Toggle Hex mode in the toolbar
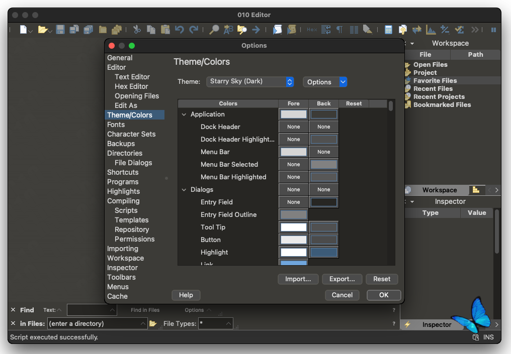511x354 pixels. tap(311, 30)
